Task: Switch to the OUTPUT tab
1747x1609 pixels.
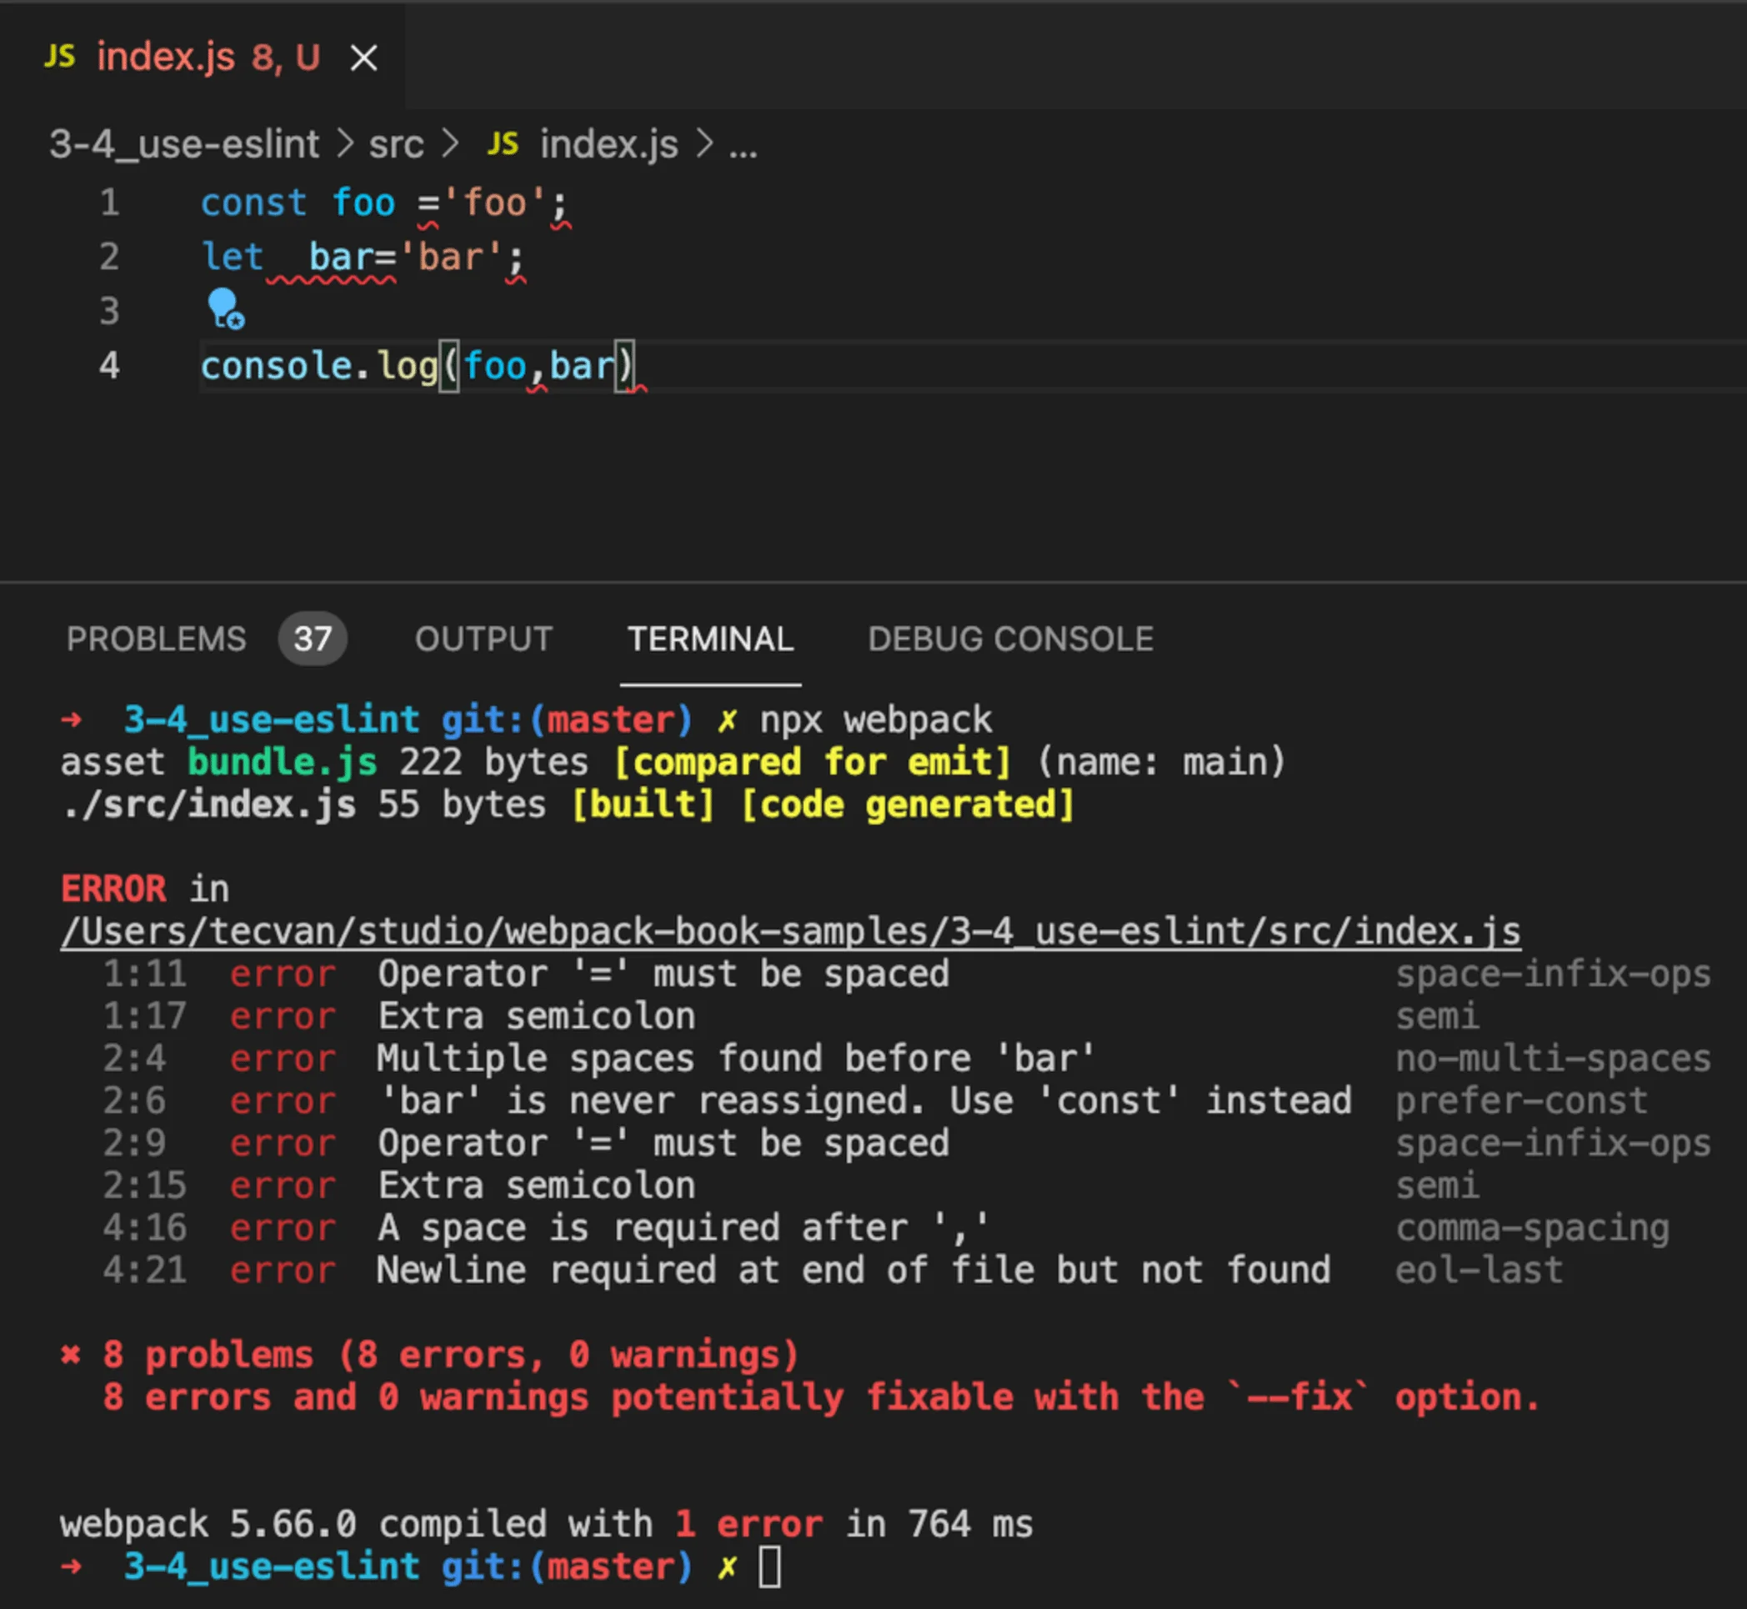Action: [484, 639]
